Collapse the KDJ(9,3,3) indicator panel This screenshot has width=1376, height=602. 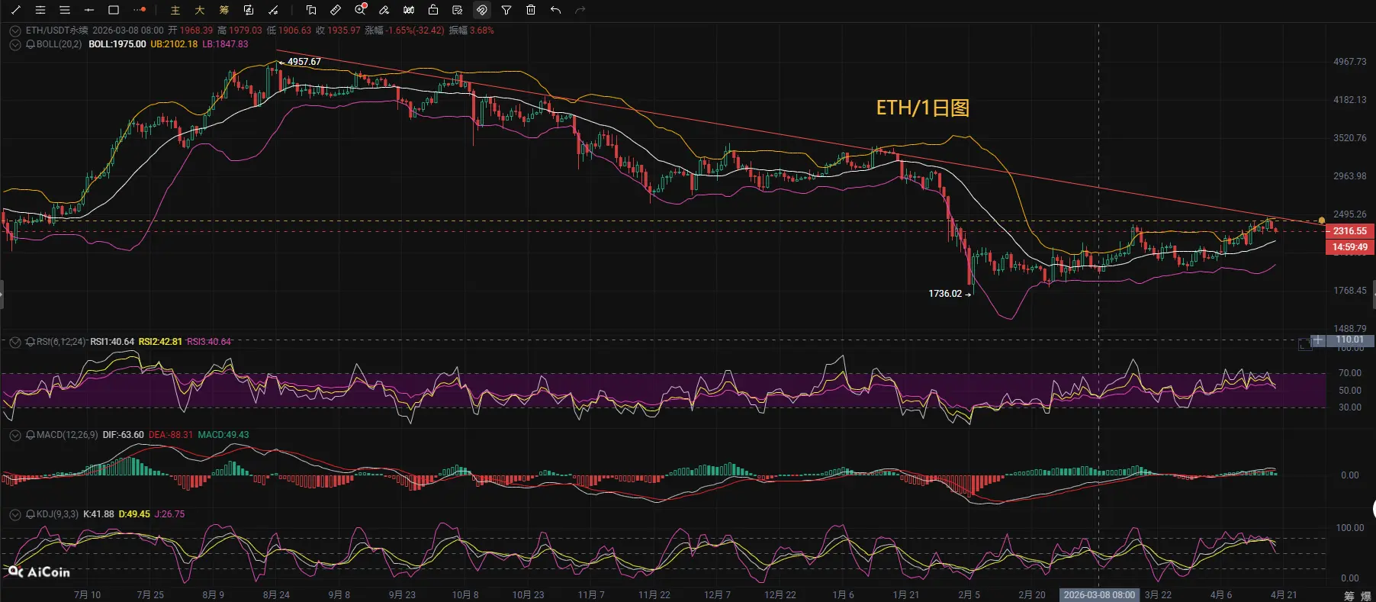tap(14, 515)
